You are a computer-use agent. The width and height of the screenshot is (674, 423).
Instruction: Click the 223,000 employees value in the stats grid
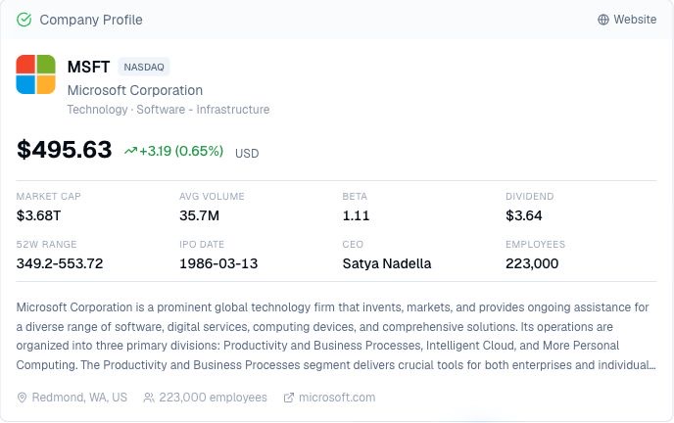532,263
